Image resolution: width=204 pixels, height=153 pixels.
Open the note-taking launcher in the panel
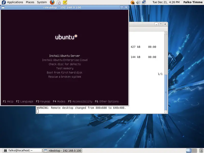(65, 2)
